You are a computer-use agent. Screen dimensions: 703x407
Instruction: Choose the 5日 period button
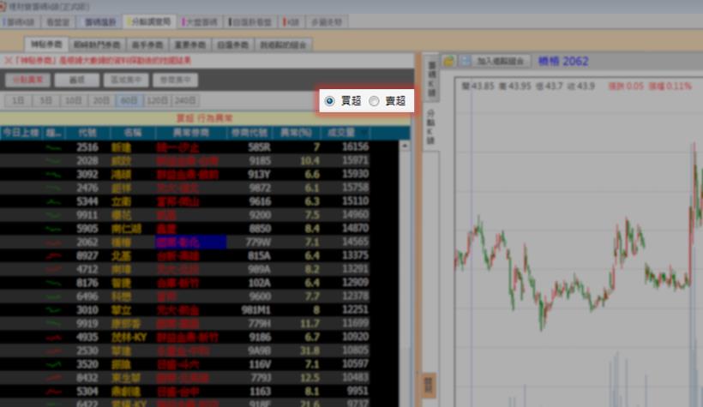(x=45, y=100)
